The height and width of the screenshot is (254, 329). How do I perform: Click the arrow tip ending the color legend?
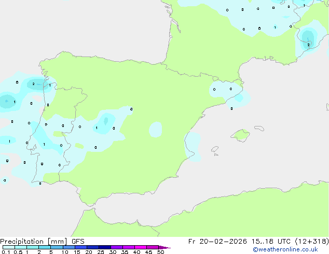coord(168,248)
